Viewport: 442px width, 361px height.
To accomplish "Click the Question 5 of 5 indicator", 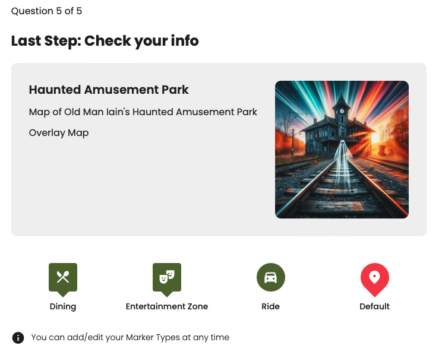I will (x=46, y=11).
